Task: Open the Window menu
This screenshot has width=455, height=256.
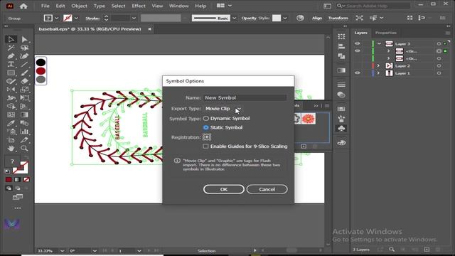Action: tap(178, 6)
